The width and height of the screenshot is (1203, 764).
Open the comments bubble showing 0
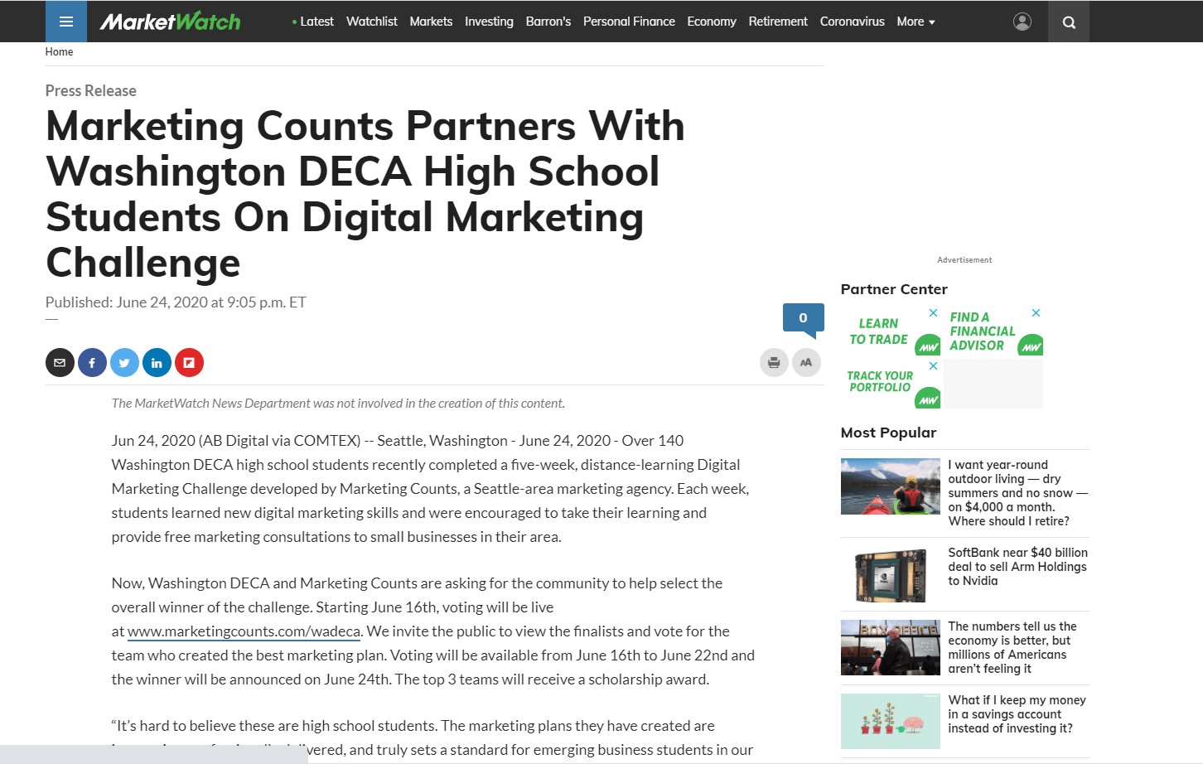pos(803,318)
